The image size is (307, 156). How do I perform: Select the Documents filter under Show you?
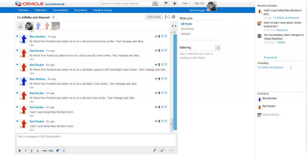click(x=187, y=29)
